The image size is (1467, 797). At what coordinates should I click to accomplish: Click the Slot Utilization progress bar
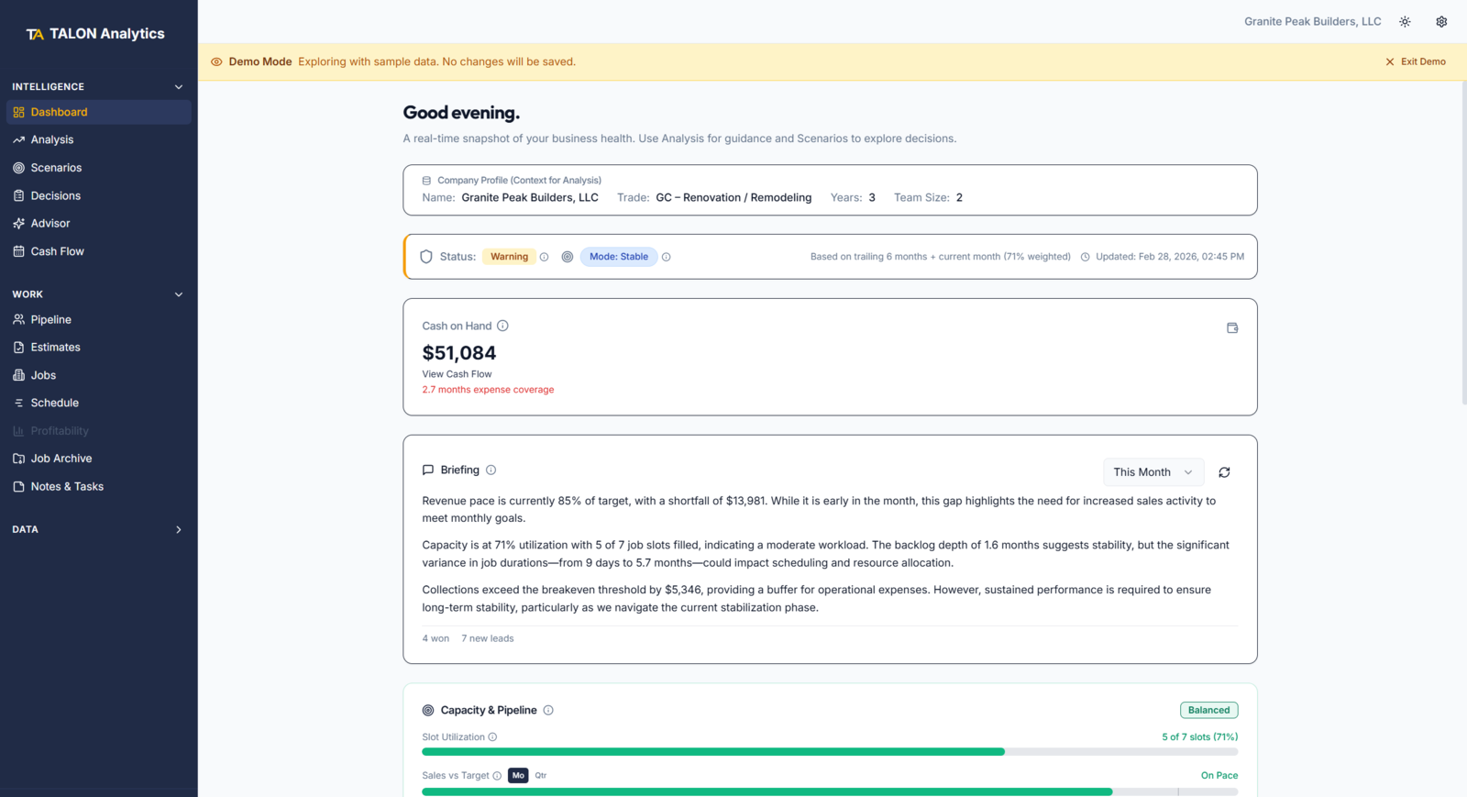click(x=830, y=752)
